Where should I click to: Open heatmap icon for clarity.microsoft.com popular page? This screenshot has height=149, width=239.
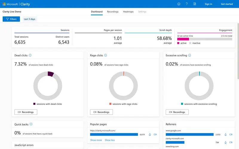click(150, 134)
